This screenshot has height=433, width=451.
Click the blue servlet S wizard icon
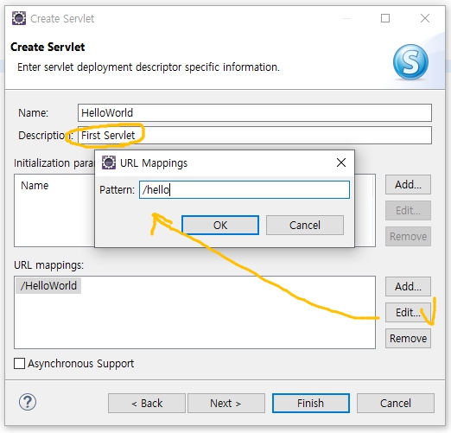tap(410, 62)
